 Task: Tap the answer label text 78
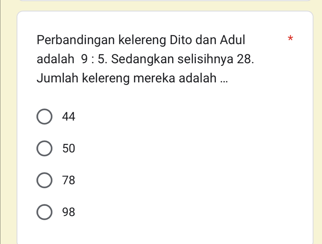[69, 180]
